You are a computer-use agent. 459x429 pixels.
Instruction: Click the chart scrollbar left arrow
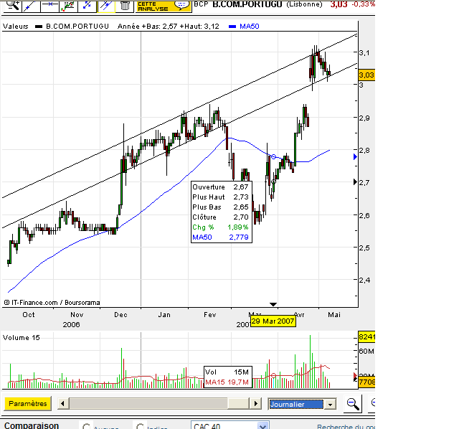[x=62, y=403]
